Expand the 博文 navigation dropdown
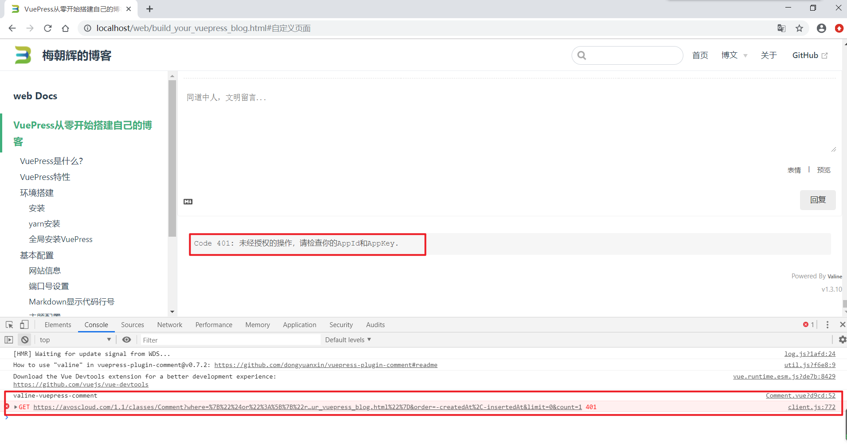This screenshot has width=847, height=445. [x=734, y=55]
